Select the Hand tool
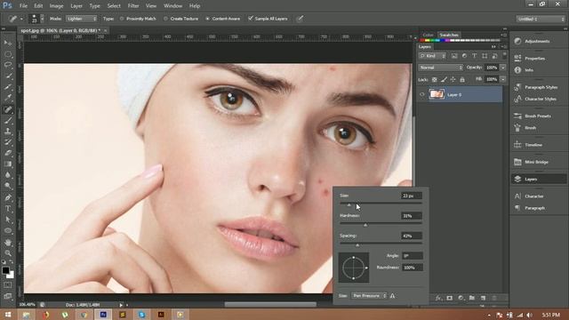569x320 pixels. (x=8, y=243)
